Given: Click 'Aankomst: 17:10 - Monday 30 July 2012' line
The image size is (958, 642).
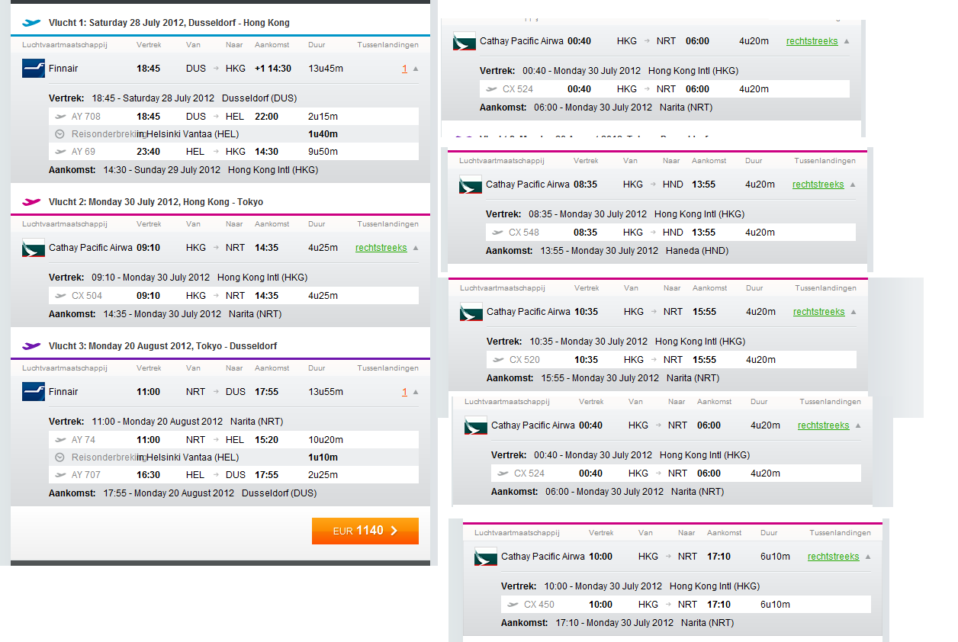Looking at the screenshot, I should pyautogui.click(x=618, y=623).
